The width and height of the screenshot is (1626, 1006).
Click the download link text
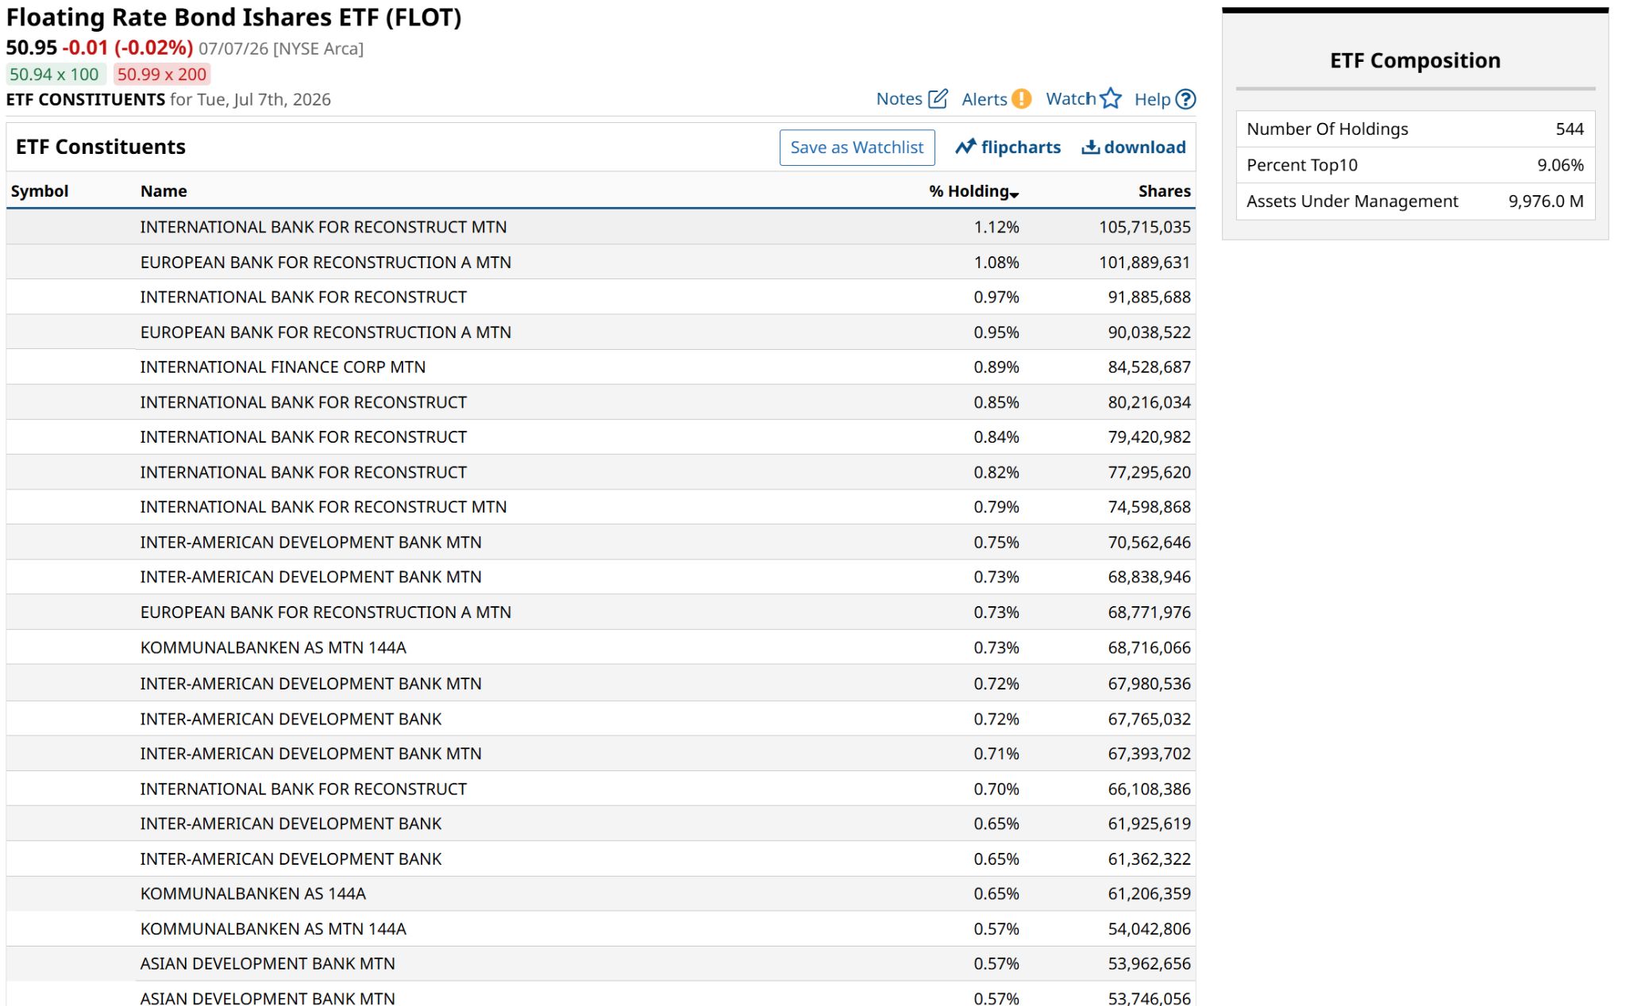[1145, 147]
